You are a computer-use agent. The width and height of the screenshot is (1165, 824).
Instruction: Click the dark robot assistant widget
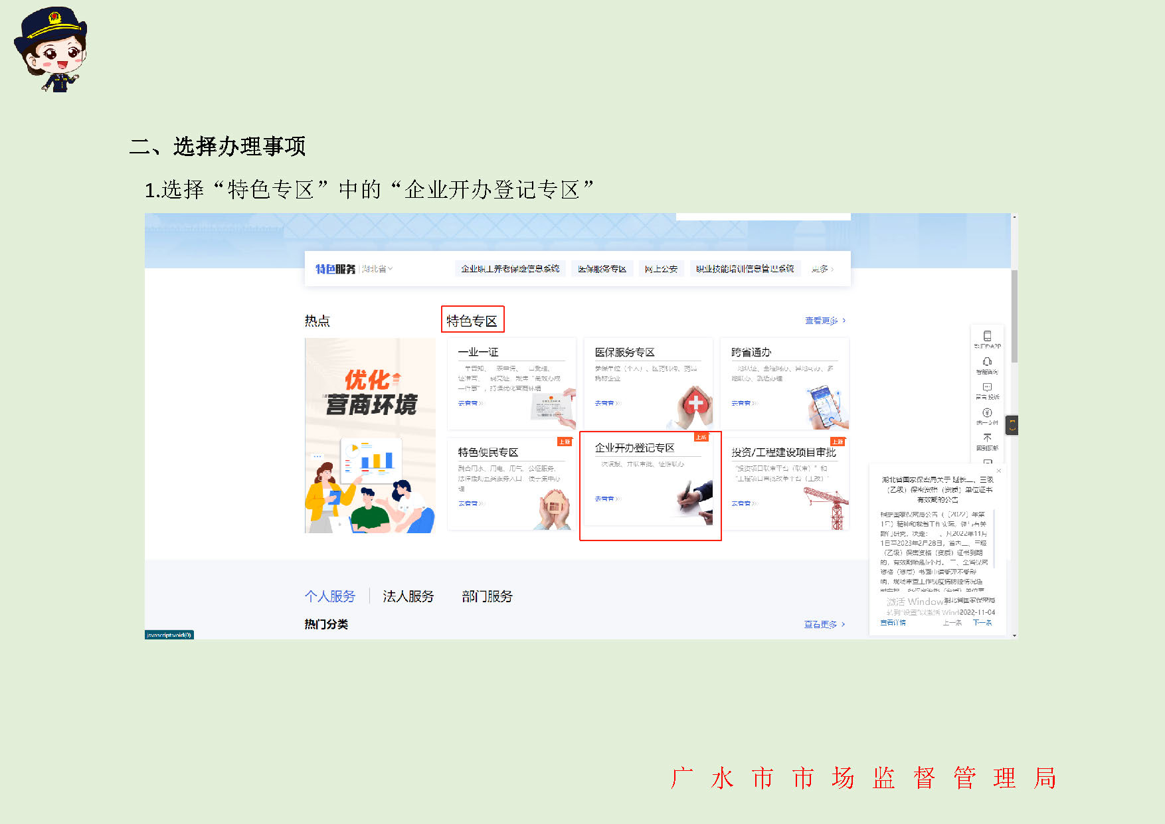pyautogui.click(x=1012, y=426)
